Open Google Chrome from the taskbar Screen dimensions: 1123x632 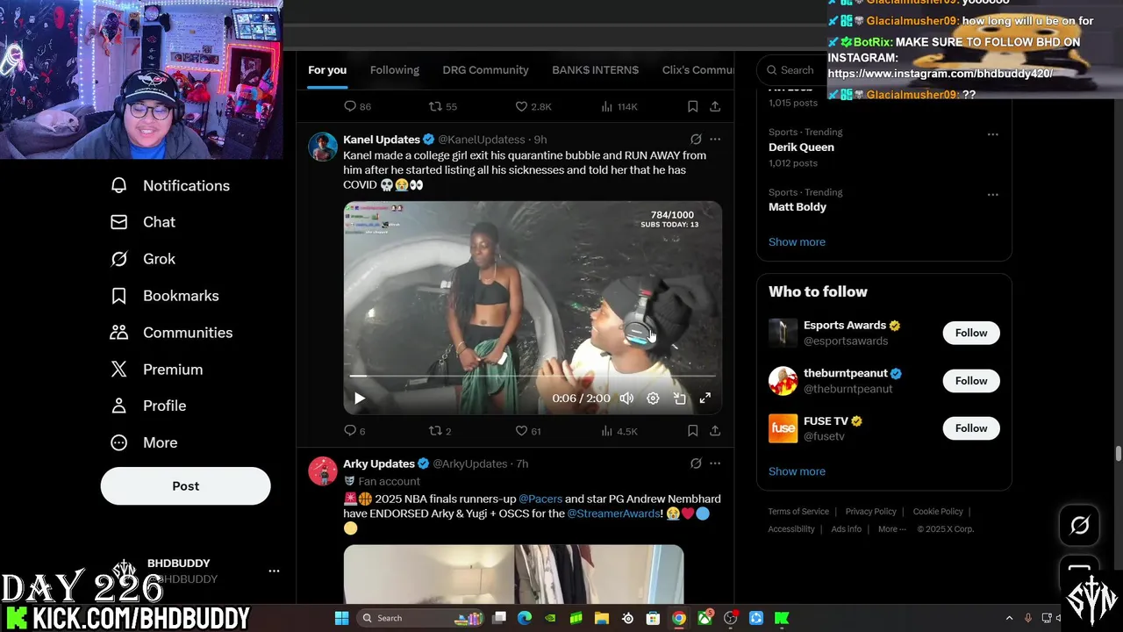point(678,618)
